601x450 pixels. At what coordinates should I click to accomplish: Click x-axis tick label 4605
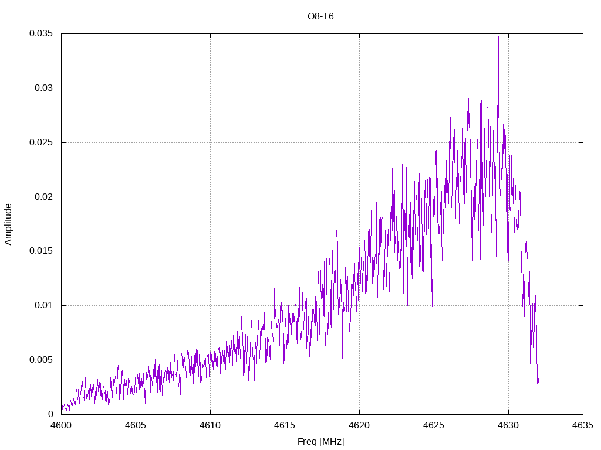(136, 425)
